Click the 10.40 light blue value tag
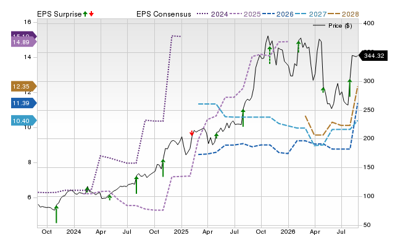This screenshot has height=235, width=395. pyautogui.click(x=23, y=121)
